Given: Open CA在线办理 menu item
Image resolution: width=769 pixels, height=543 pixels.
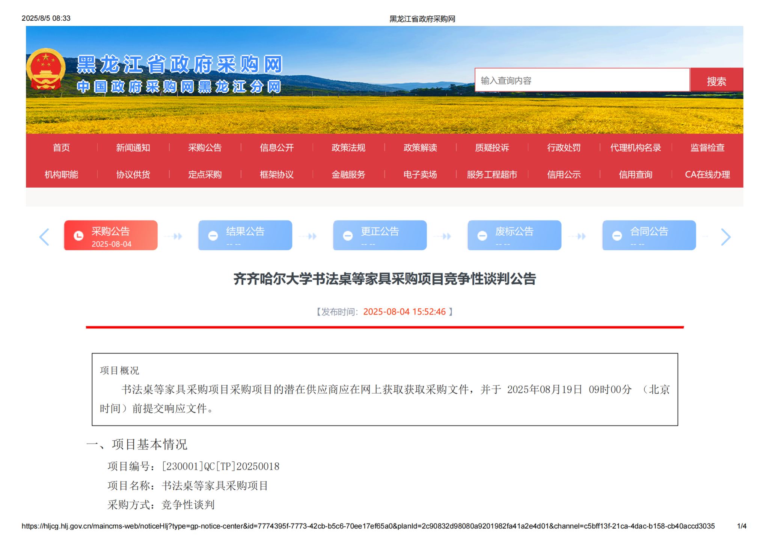Looking at the screenshot, I should pos(707,174).
